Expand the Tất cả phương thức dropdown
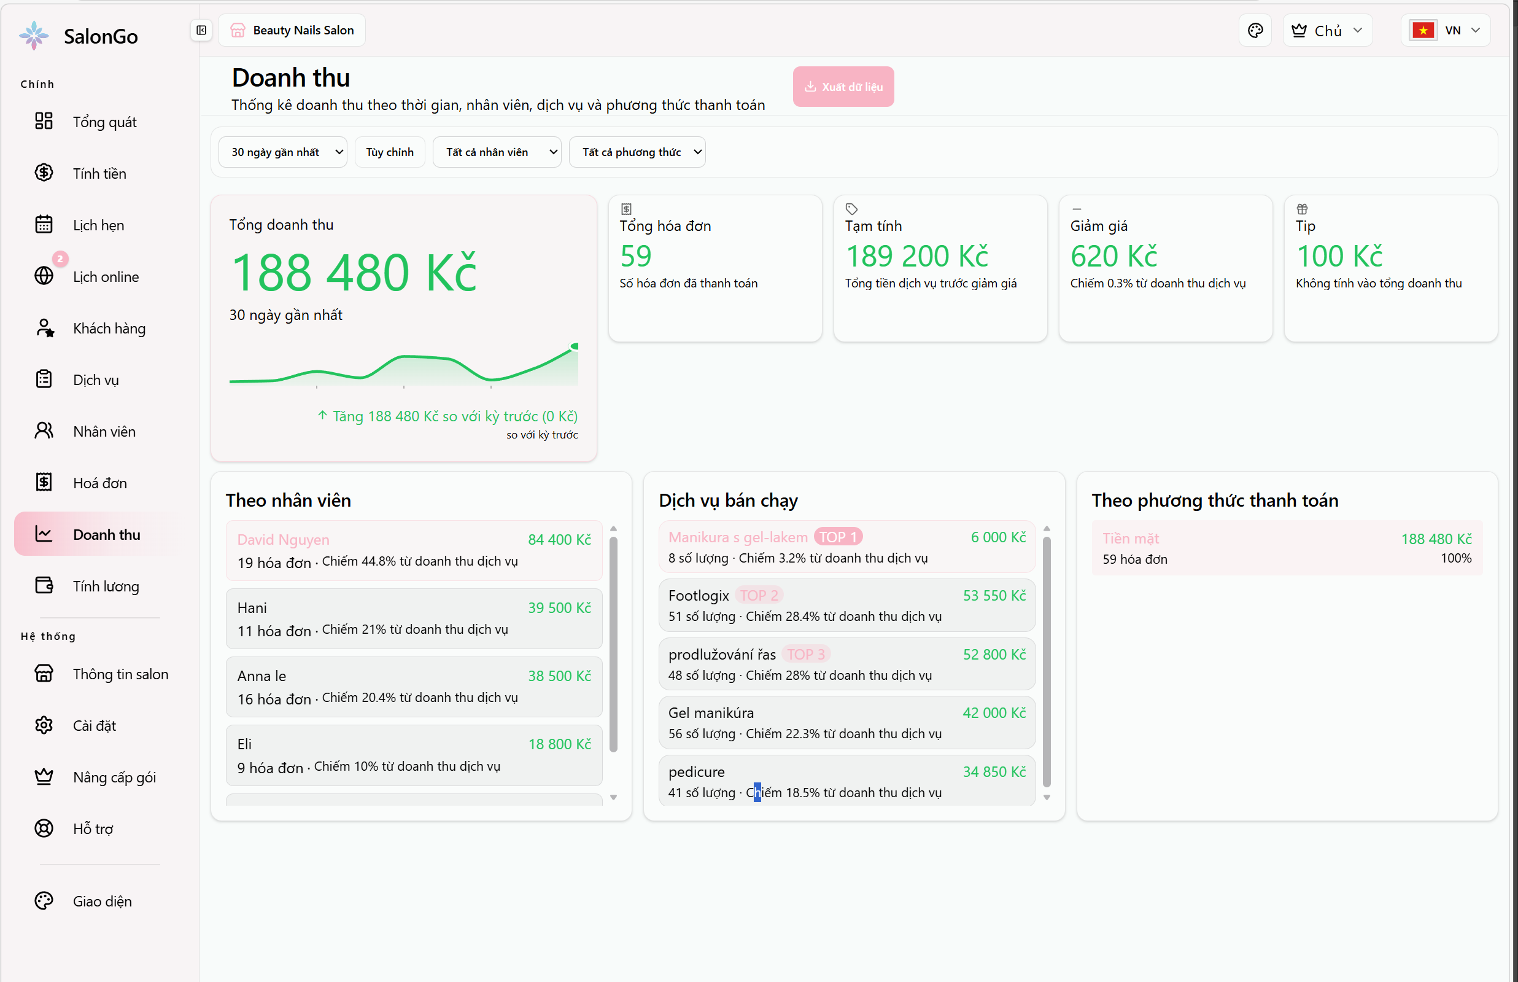 (x=637, y=152)
